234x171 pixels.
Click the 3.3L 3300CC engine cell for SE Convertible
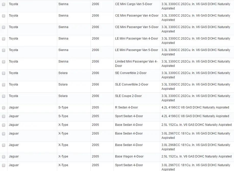pos(197,75)
